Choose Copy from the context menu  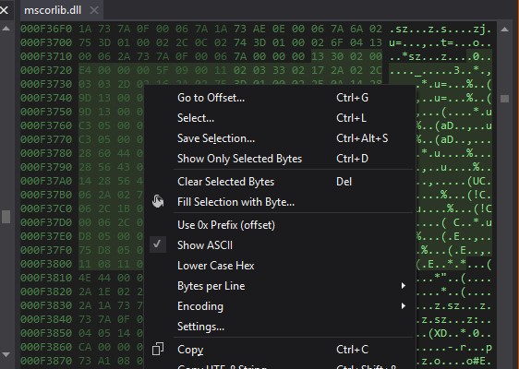280,350
